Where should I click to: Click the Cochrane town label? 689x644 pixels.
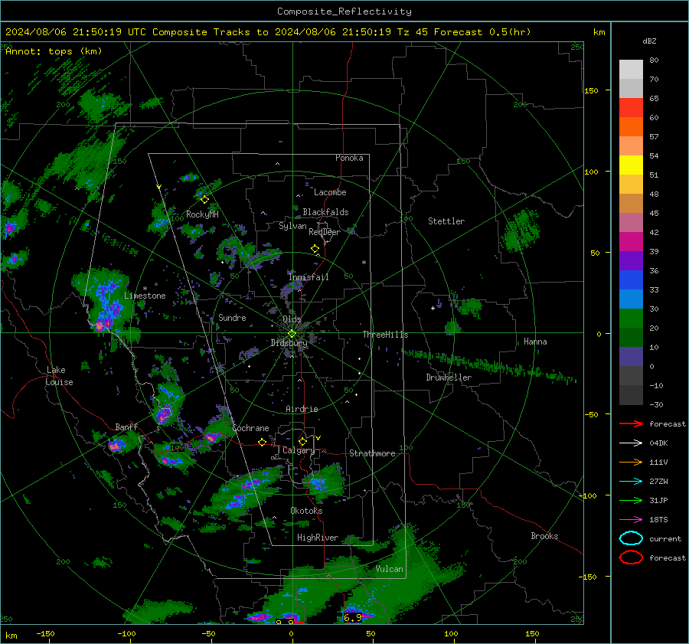point(250,428)
